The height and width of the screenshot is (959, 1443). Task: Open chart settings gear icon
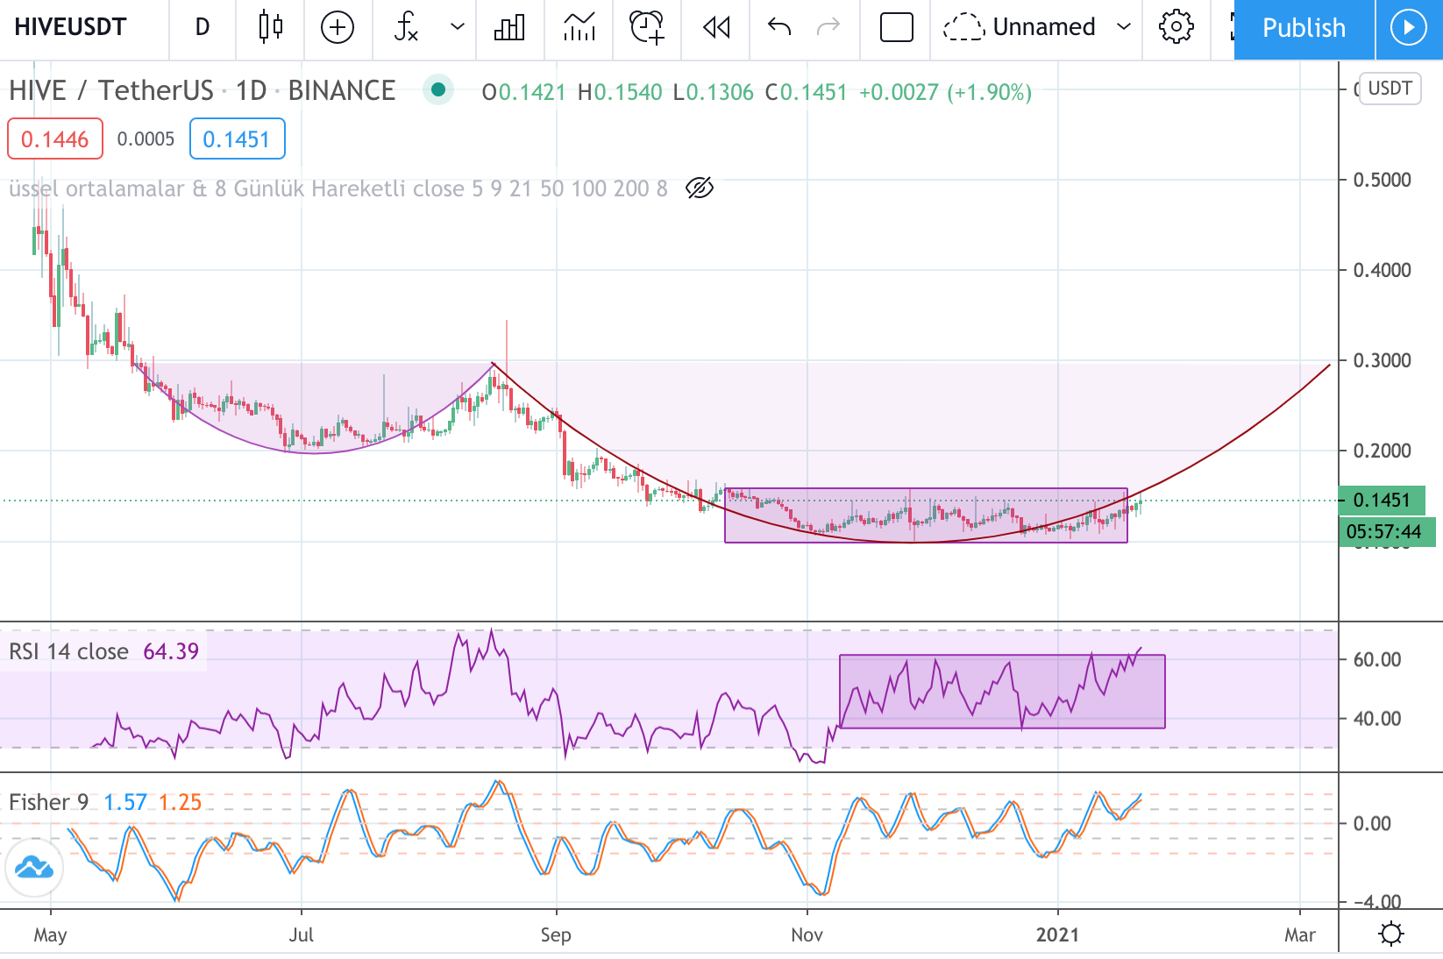pyautogui.click(x=1176, y=27)
